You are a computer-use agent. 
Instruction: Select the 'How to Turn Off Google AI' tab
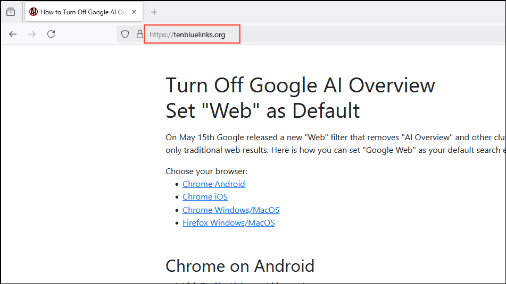pyautogui.click(x=84, y=12)
